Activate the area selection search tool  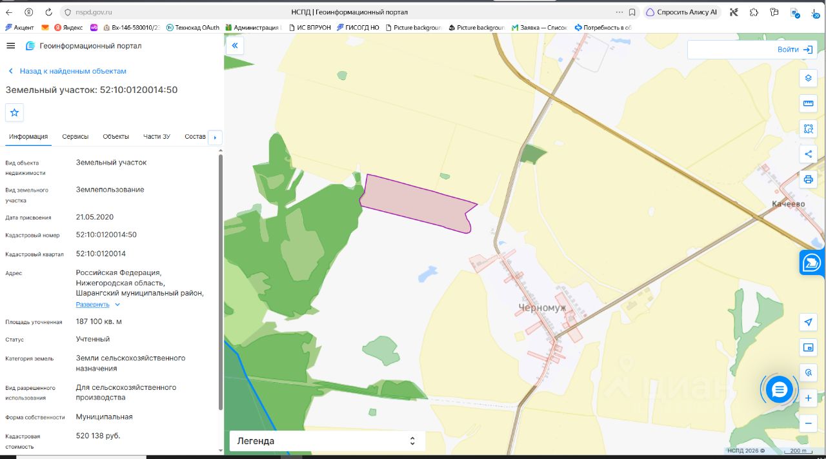808,129
